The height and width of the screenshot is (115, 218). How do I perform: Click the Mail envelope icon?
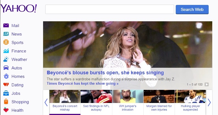6,25
